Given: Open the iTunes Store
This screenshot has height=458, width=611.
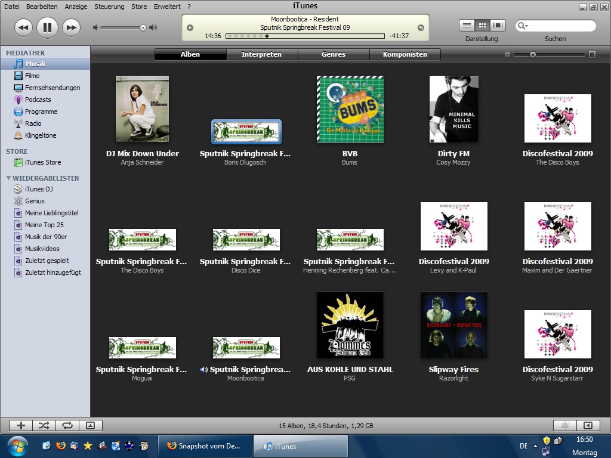Looking at the screenshot, I should [42, 162].
